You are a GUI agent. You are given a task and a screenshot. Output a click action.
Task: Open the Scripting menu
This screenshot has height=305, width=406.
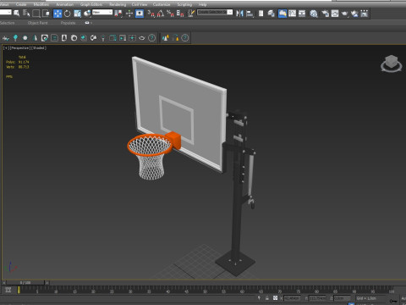[184, 4]
